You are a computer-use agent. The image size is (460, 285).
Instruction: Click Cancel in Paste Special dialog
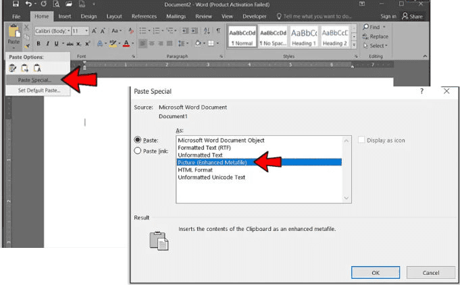(x=431, y=272)
